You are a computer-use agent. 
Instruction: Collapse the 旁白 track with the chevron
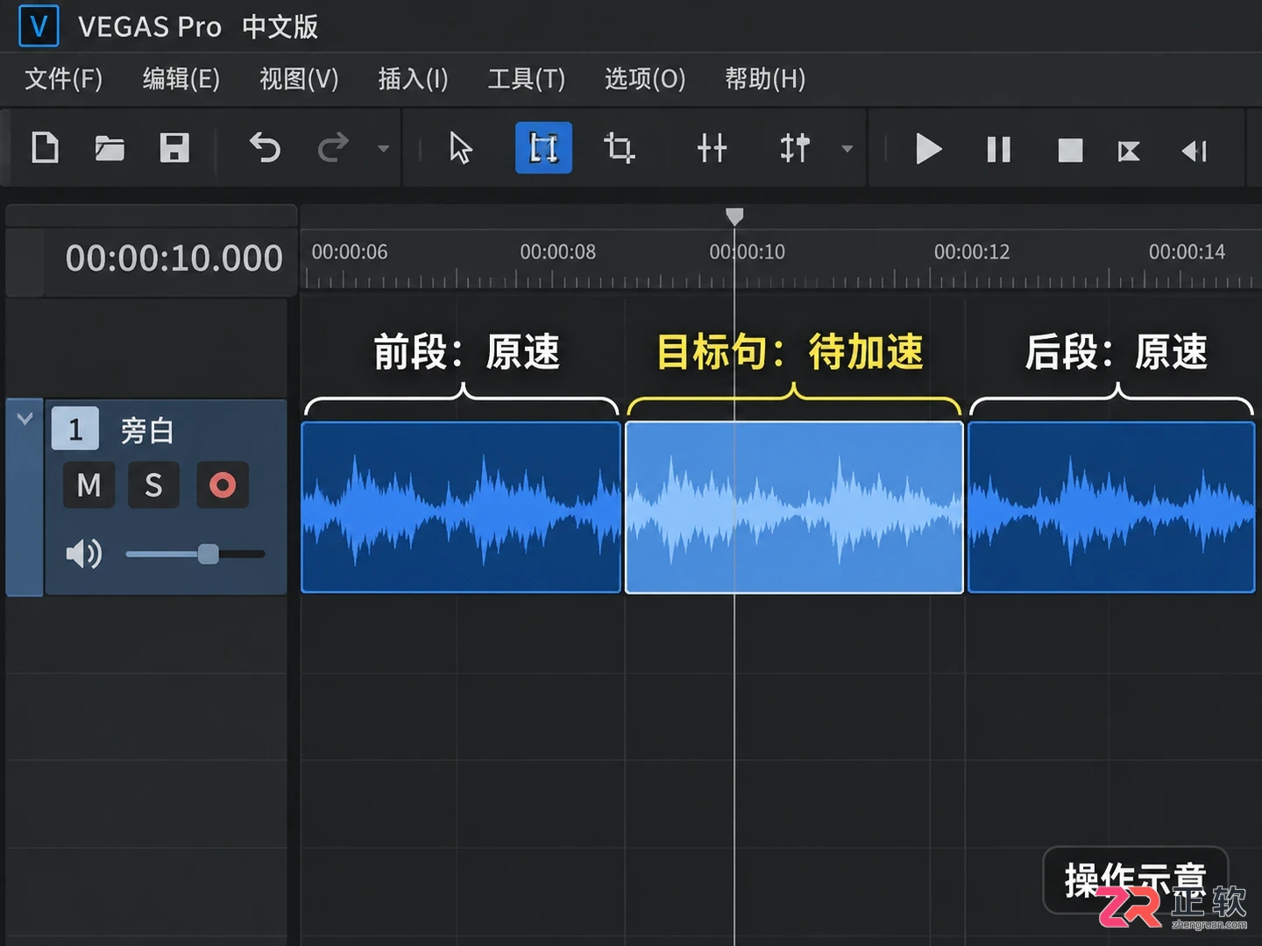point(25,419)
